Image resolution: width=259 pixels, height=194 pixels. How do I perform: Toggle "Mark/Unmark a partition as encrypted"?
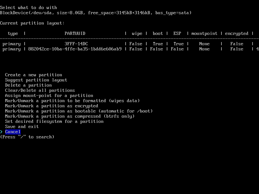coord(51,106)
